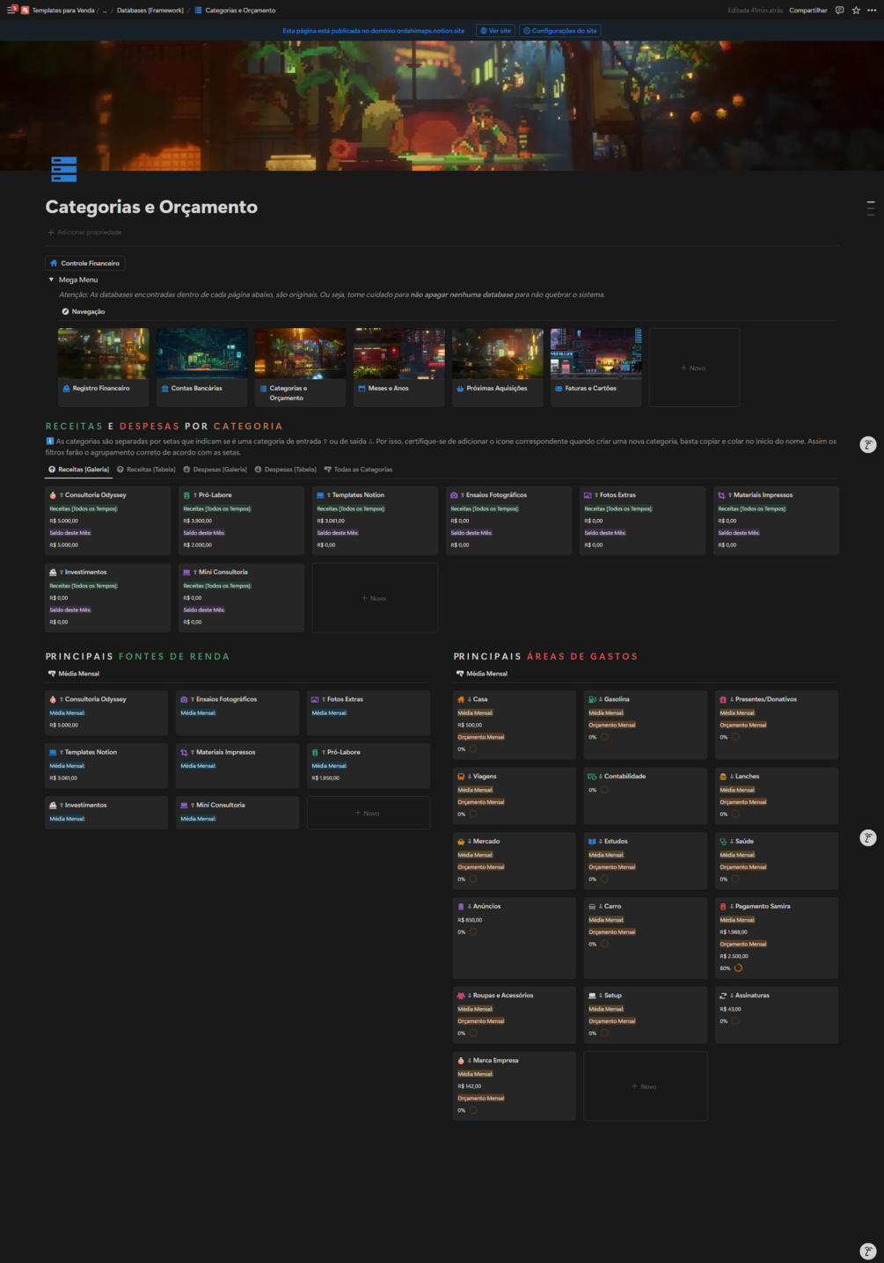This screenshot has height=1263, width=884.
Task: Open Templates para Venda breadcrumb
Action: [57, 11]
